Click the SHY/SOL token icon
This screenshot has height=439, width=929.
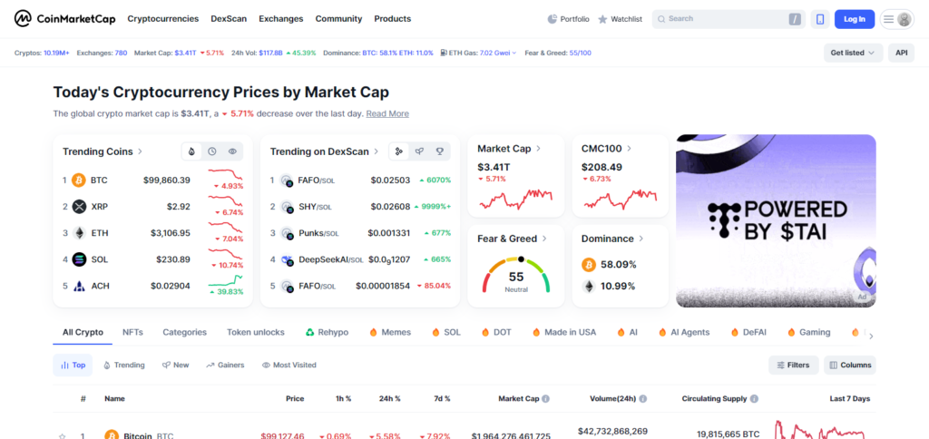tap(288, 207)
